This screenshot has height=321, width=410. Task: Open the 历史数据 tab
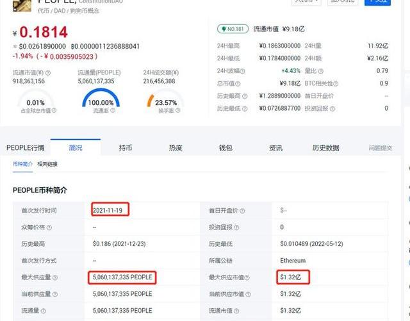[325, 148]
